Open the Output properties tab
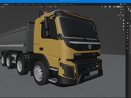The width and height of the screenshot is (131, 98). [127, 32]
